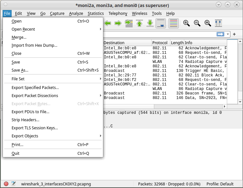Jump to first packet icon

(x=139, y=24)
